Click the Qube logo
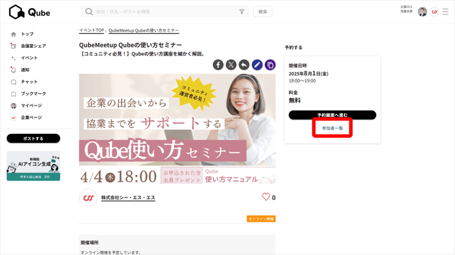Viewport: 455px width, 255px height. click(29, 12)
